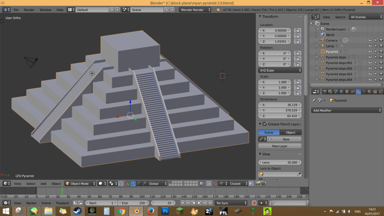This screenshot has height=216, width=384.
Task: Expand the Add Modifier dropdown
Action: point(346,110)
